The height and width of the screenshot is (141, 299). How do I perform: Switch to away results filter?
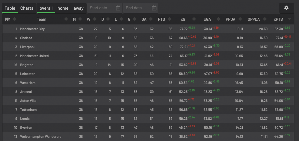(78, 8)
